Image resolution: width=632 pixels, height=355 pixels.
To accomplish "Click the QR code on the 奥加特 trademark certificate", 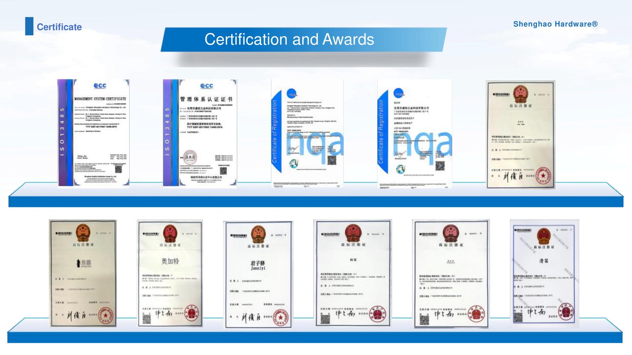I will point(147,319).
